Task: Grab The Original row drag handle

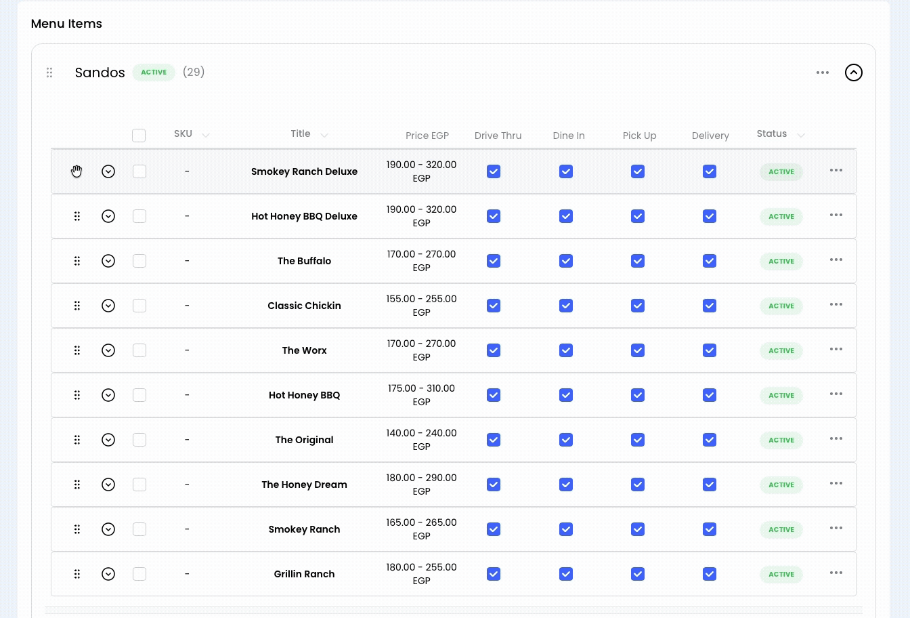Action: tap(77, 440)
